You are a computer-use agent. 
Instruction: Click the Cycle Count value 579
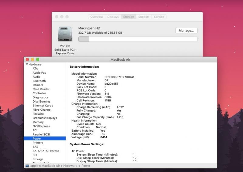98,124
